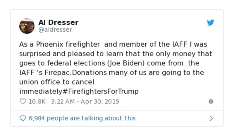Click the timestamp 3:22 AM - Apr 30, 2019
Viewport: 234px width, 137px height.
[85, 102]
